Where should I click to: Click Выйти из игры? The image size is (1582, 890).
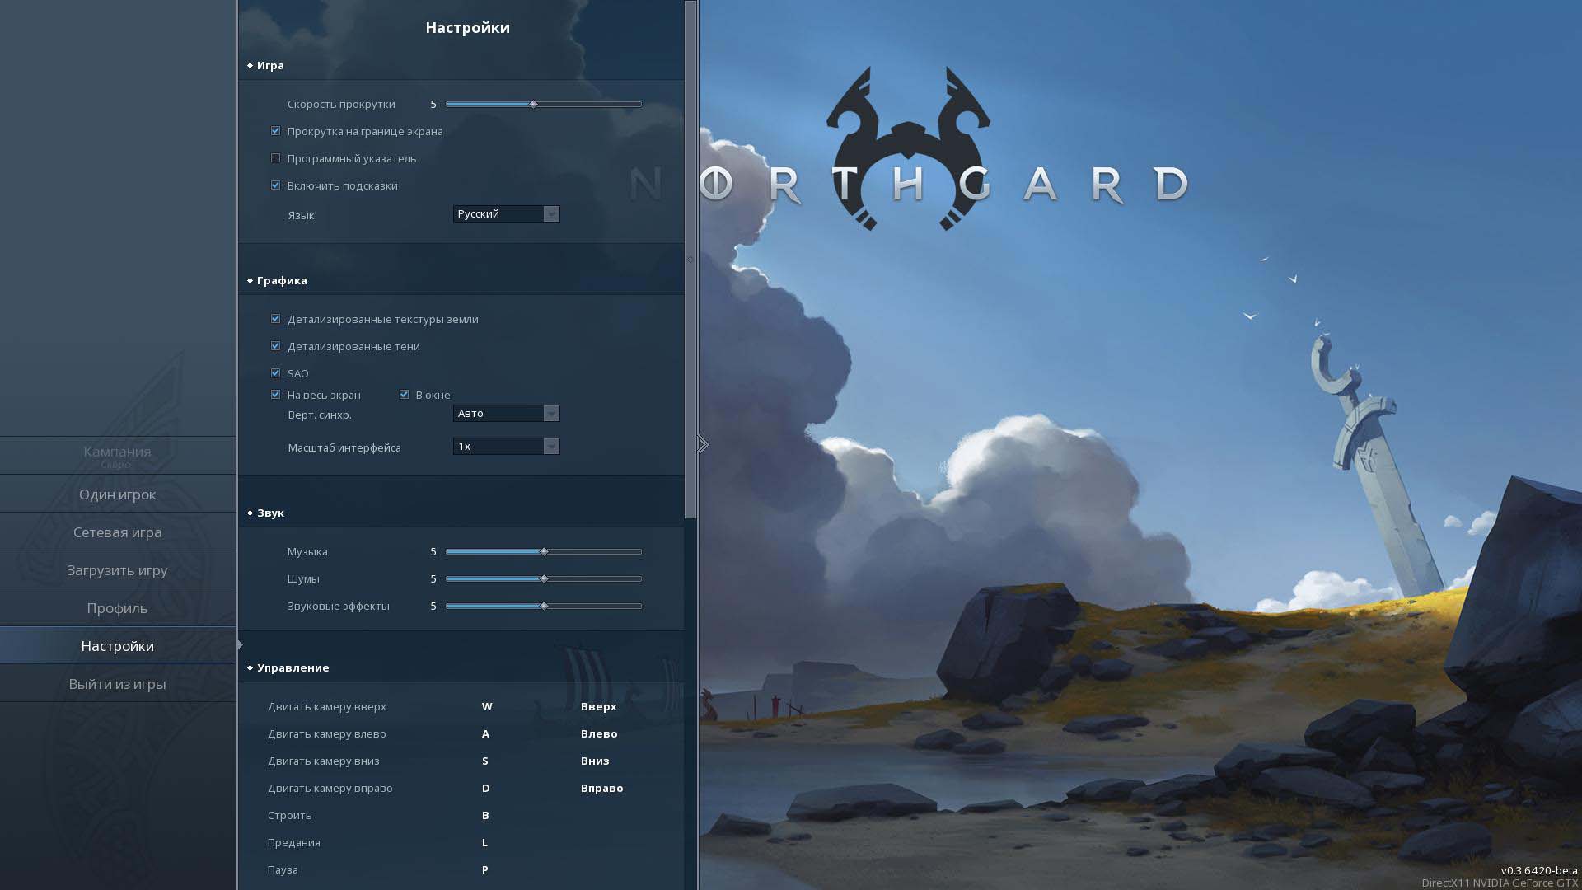tap(118, 684)
